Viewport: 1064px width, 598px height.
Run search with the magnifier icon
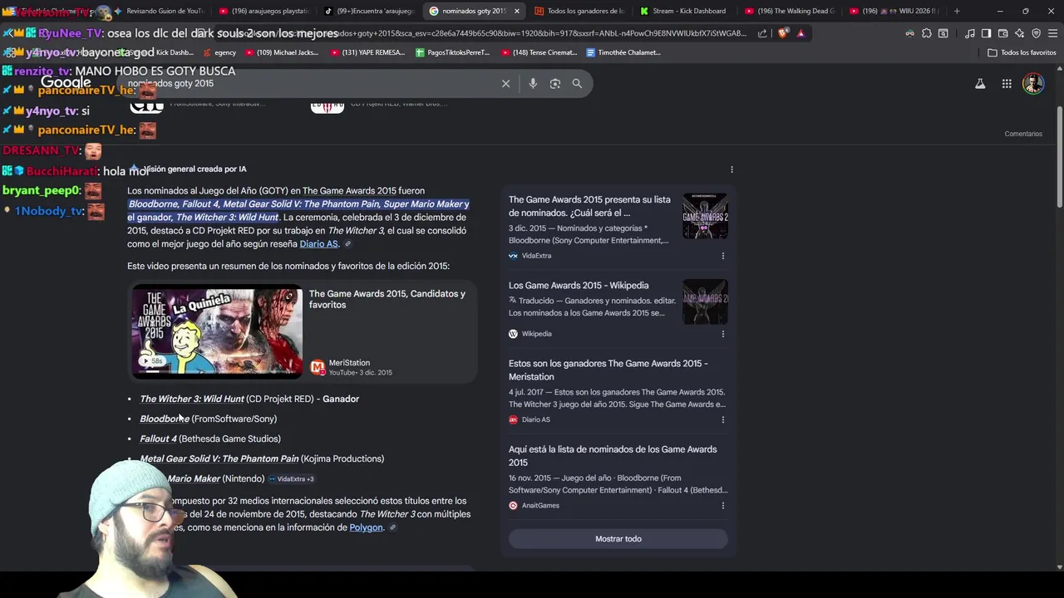(577, 84)
